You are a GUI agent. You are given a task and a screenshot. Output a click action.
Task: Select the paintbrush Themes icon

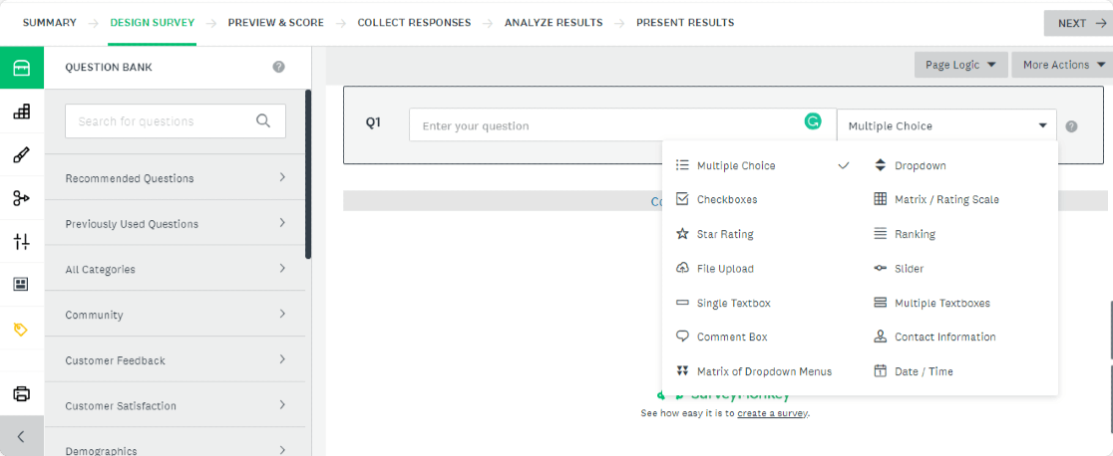pyautogui.click(x=21, y=155)
